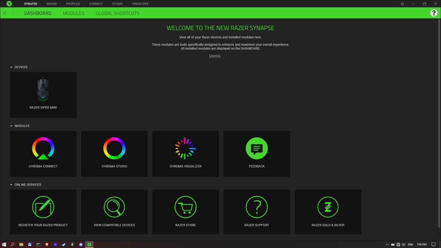The height and width of the screenshot is (248, 441).
Task: Open the Razer Store cart icon
Action: (x=185, y=207)
